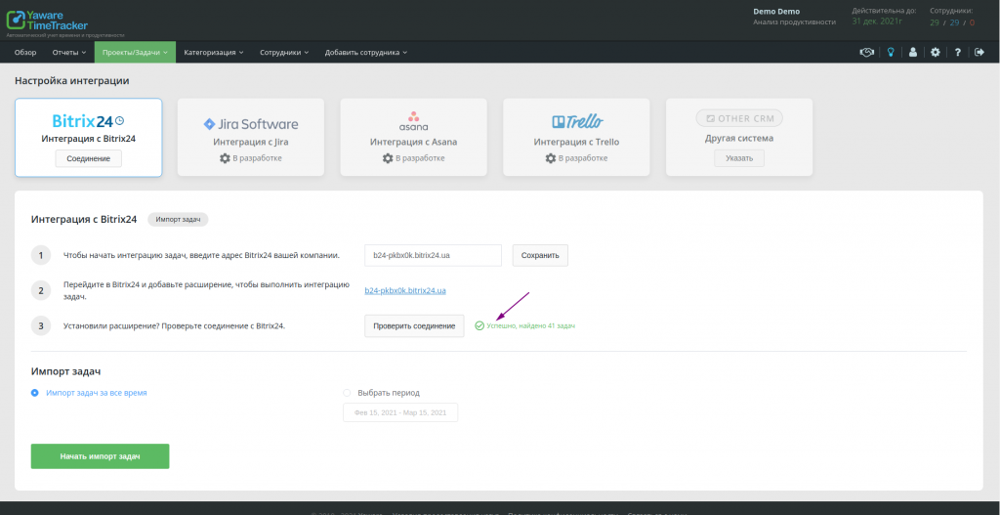The image size is (1000, 515).
Task: Open settings via the gear icon
Action: (935, 53)
